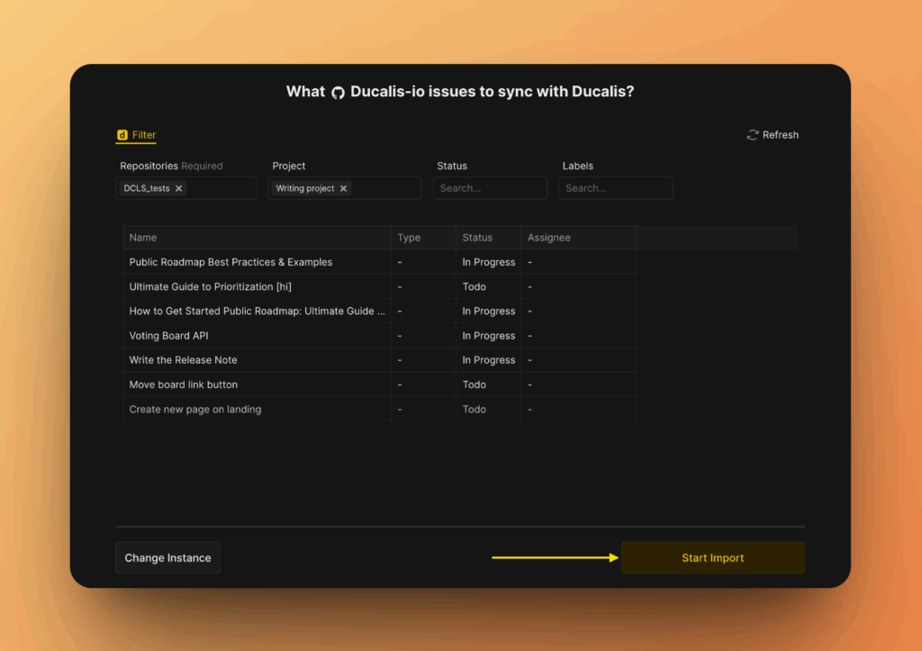922x651 pixels.
Task: Click the Type column header
Action: click(x=409, y=238)
